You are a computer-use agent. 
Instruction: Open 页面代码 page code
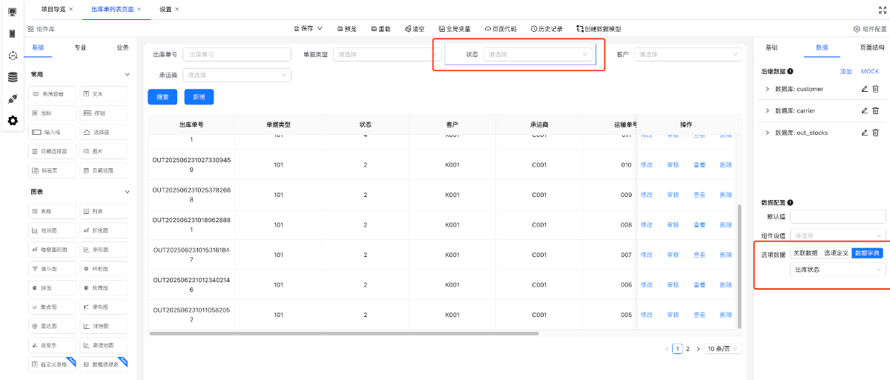pos(502,29)
